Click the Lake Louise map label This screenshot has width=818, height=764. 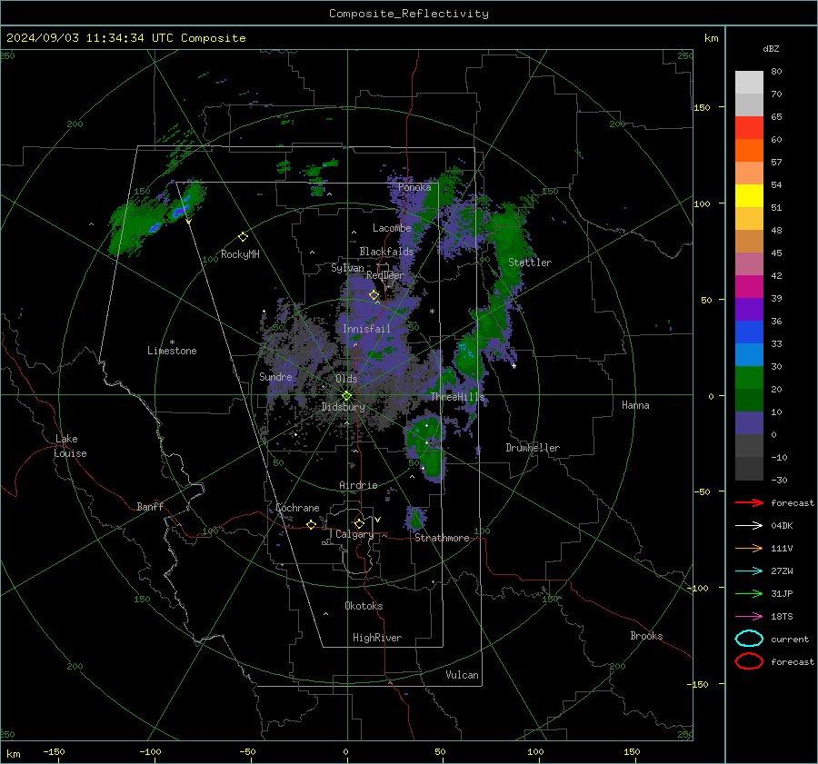tap(70, 446)
